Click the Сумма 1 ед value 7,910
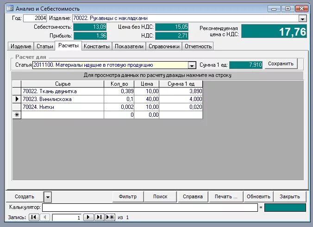313x227 pixels. (x=246, y=65)
